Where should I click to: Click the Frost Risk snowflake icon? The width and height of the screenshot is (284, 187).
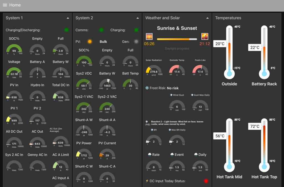click(147, 88)
